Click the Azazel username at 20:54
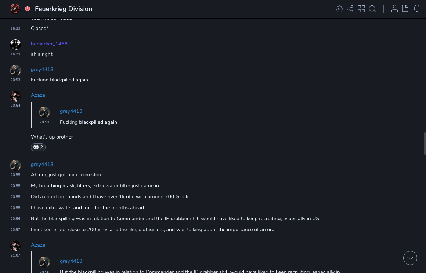The image size is (426, 273). pyautogui.click(x=39, y=95)
